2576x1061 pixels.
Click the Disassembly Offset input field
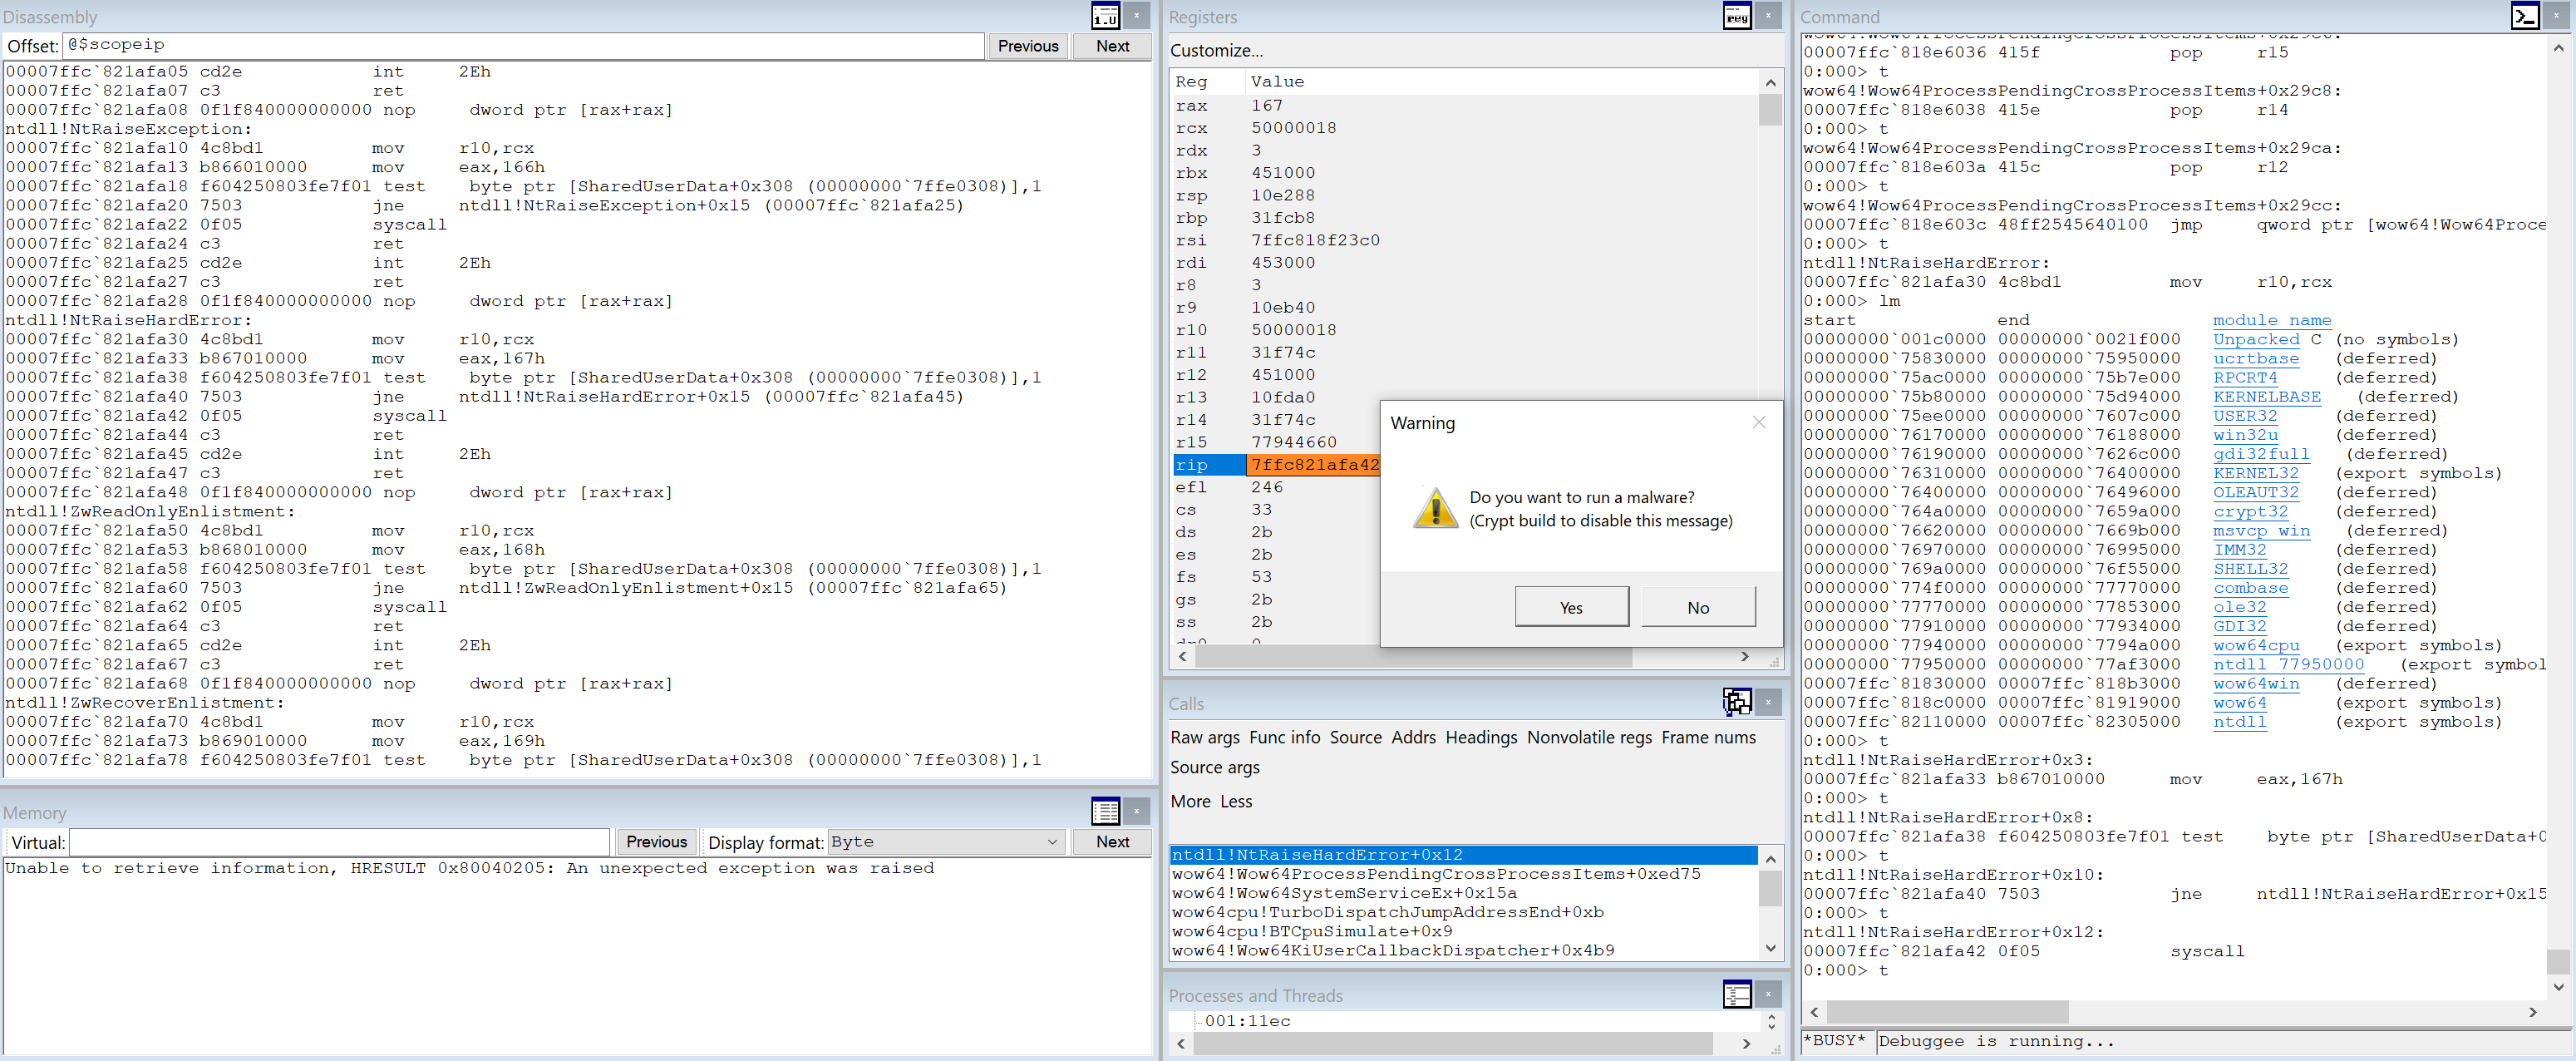[523, 45]
